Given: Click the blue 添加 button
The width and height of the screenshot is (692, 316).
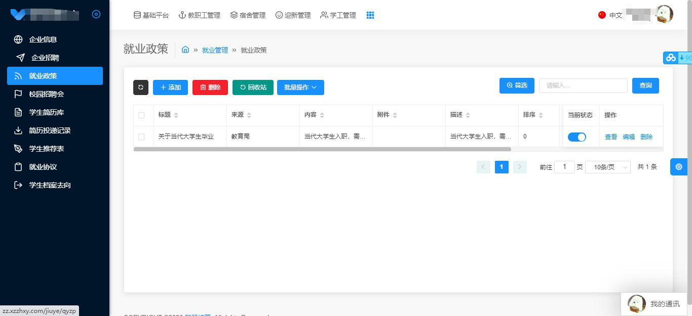Looking at the screenshot, I should tap(170, 87).
